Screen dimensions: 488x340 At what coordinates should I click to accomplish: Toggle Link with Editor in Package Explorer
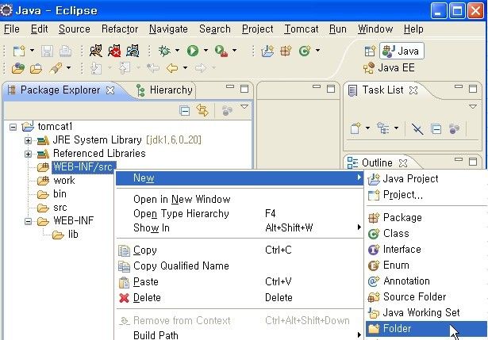pyautogui.click(x=202, y=110)
